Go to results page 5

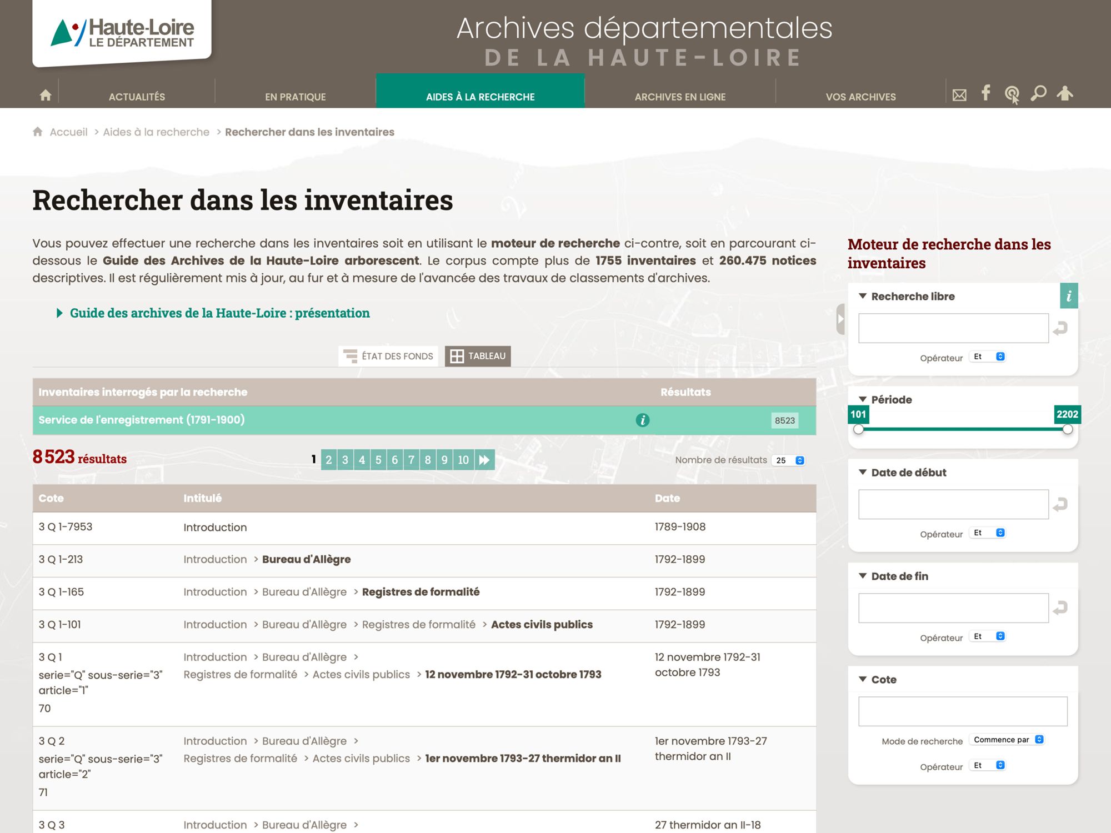pos(378,460)
